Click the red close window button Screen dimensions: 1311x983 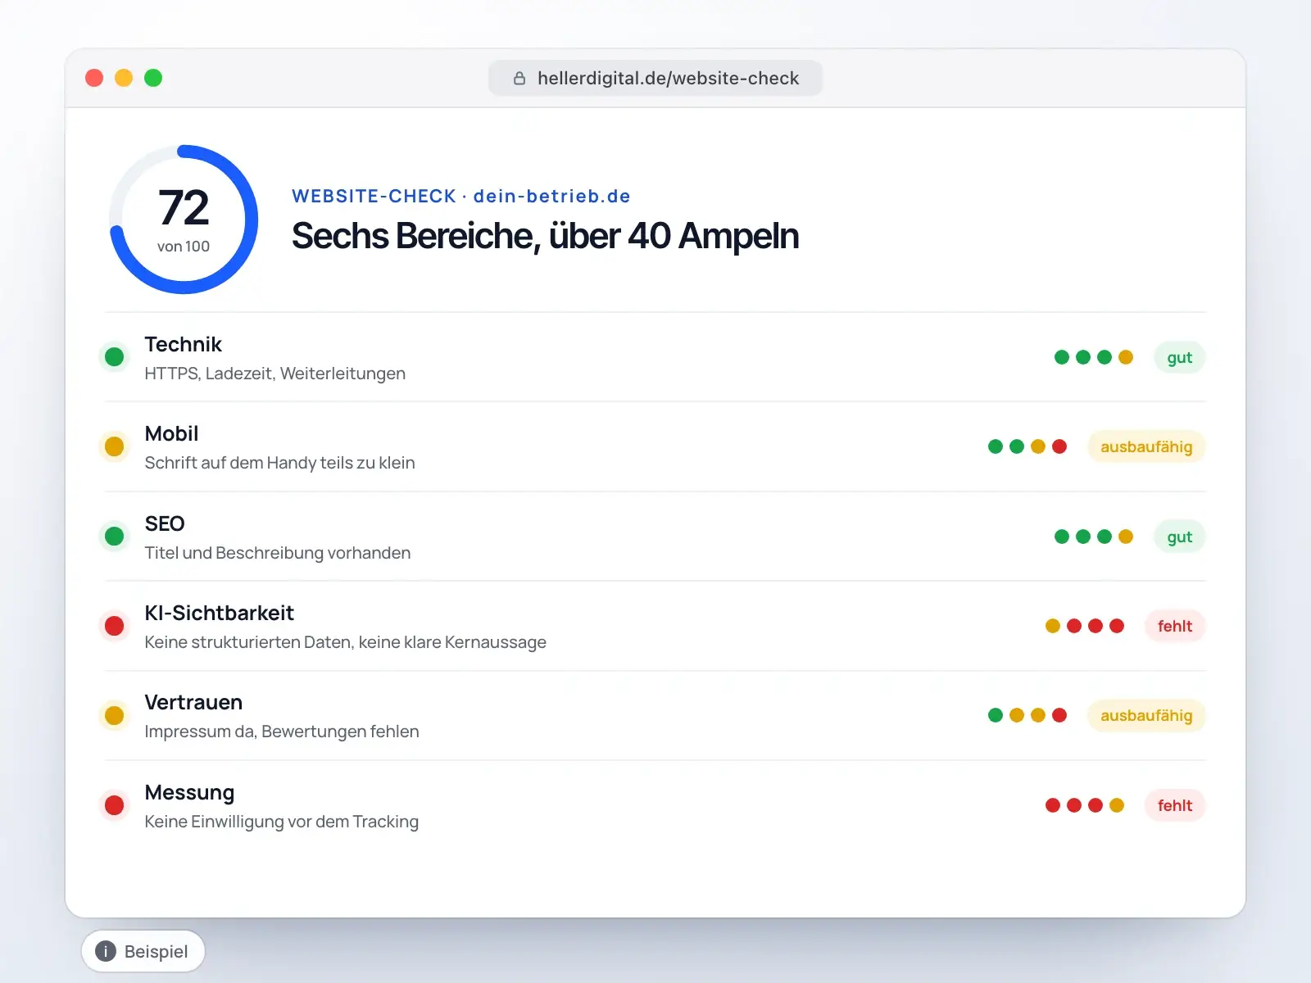[x=94, y=78]
